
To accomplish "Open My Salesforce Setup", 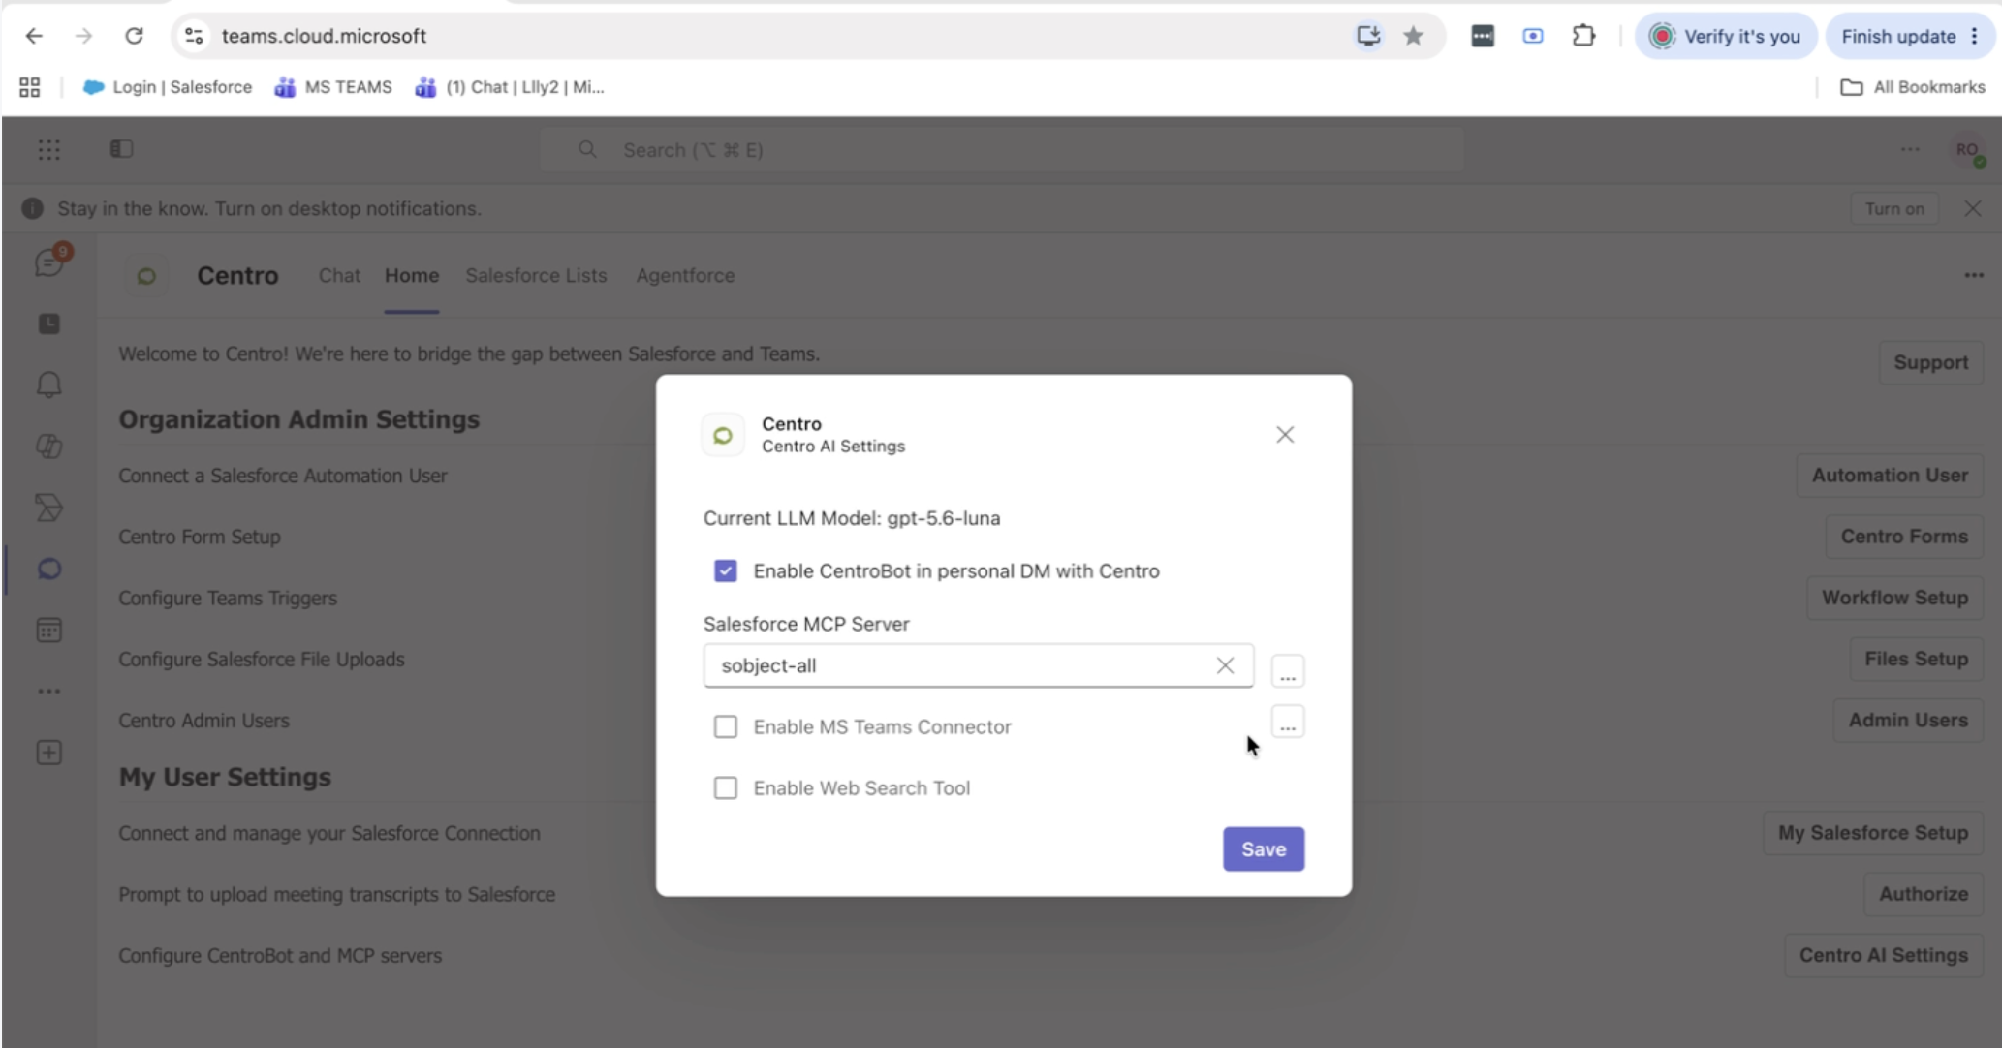I will click(x=1873, y=833).
